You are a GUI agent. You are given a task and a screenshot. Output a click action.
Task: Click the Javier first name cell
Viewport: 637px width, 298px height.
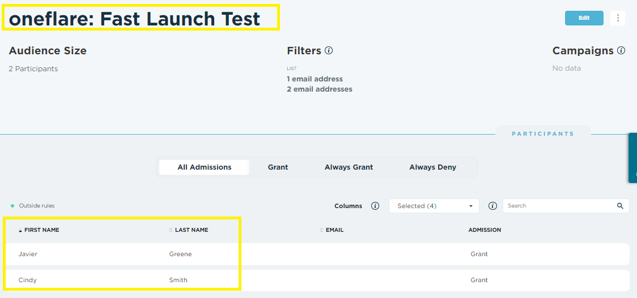(28, 254)
